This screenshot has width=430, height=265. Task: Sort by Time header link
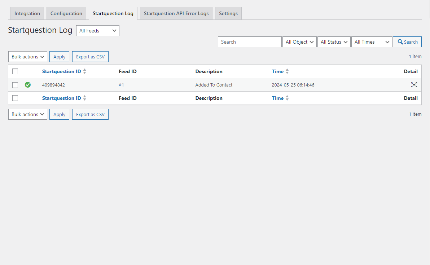[x=277, y=71]
